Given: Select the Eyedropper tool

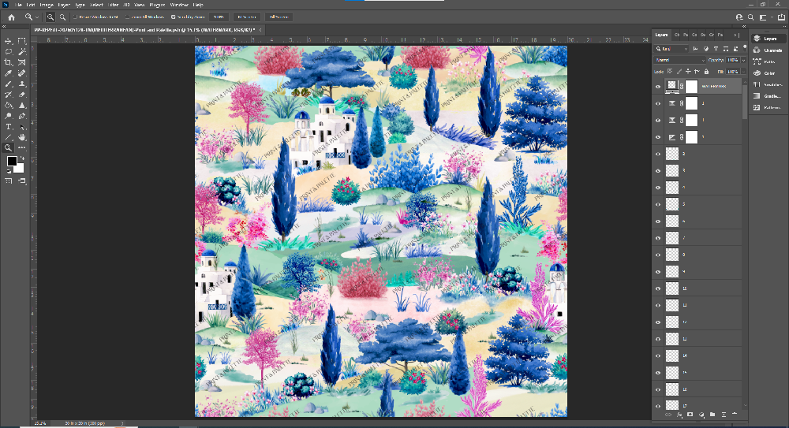Looking at the screenshot, I should (x=8, y=73).
